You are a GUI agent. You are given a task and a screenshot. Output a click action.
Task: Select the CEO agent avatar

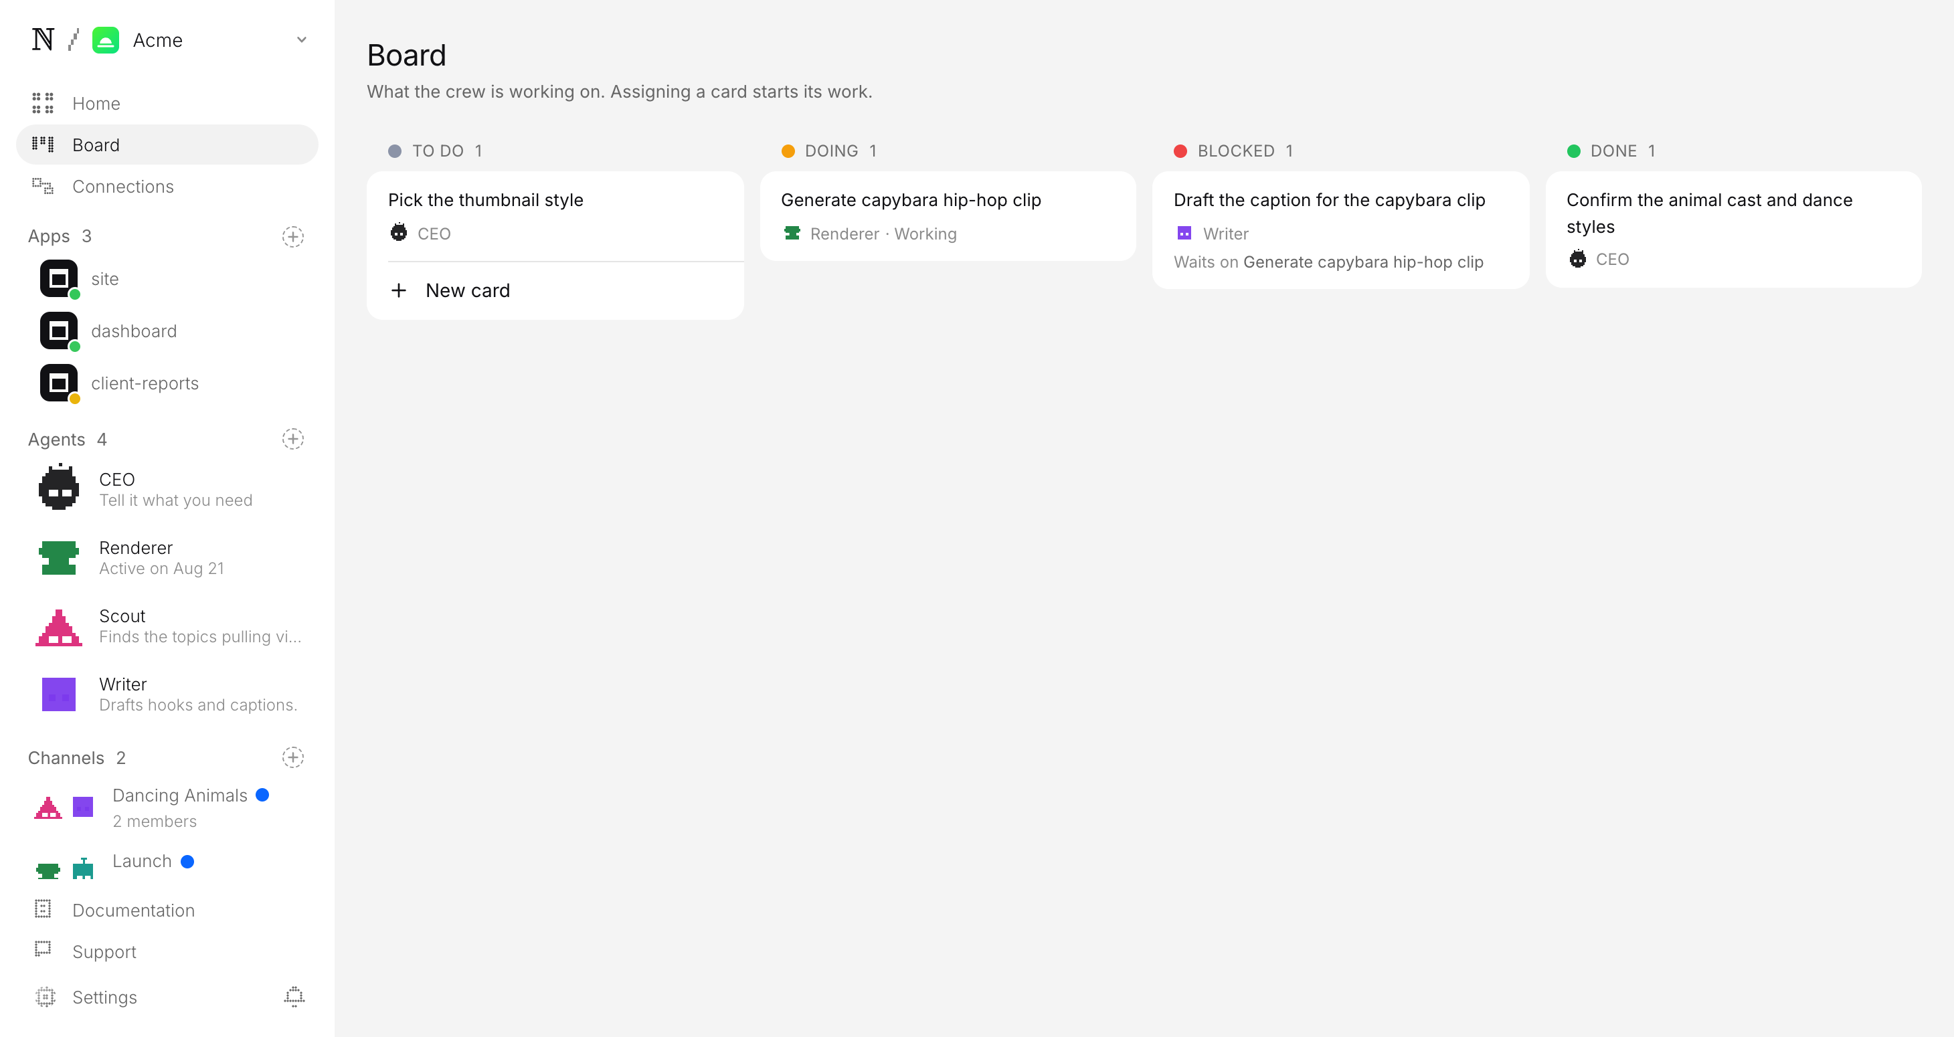[x=59, y=488]
